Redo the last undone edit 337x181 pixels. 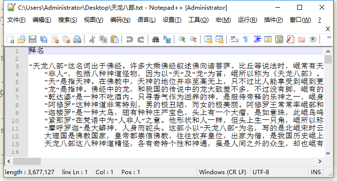pyautogui.click(x=141, y=39)
